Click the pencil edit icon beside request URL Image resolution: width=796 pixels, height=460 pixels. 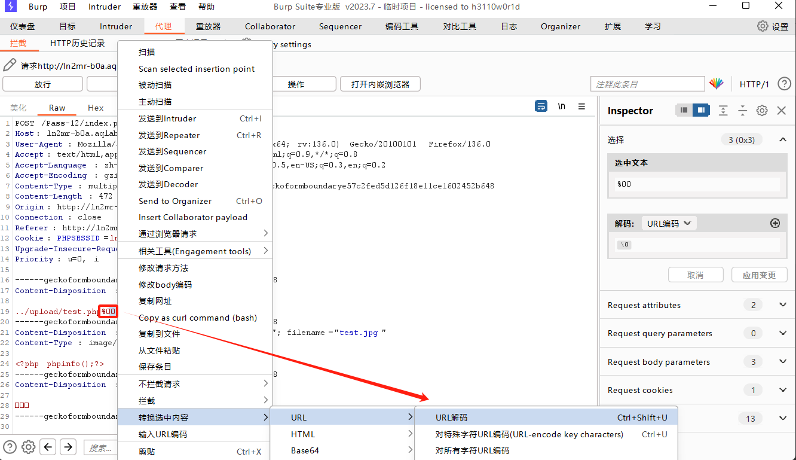click(10, 65)
